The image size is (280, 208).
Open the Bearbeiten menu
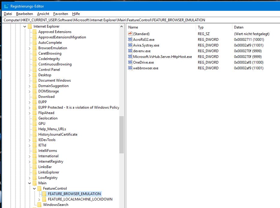click(25, 14)
